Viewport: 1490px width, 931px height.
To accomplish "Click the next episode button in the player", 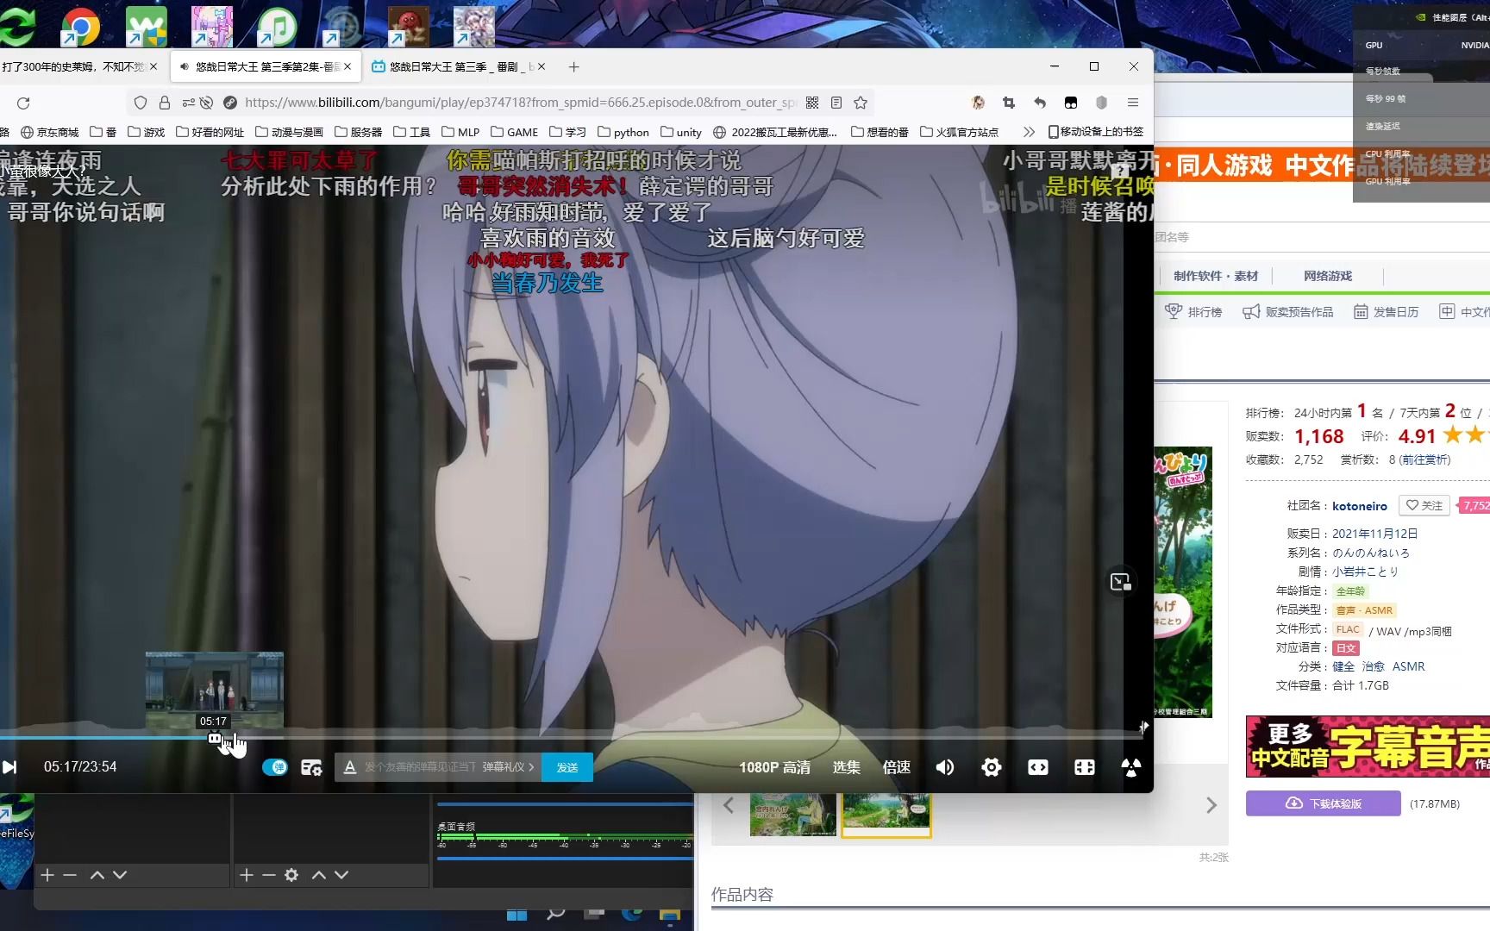I will point(9,767).
